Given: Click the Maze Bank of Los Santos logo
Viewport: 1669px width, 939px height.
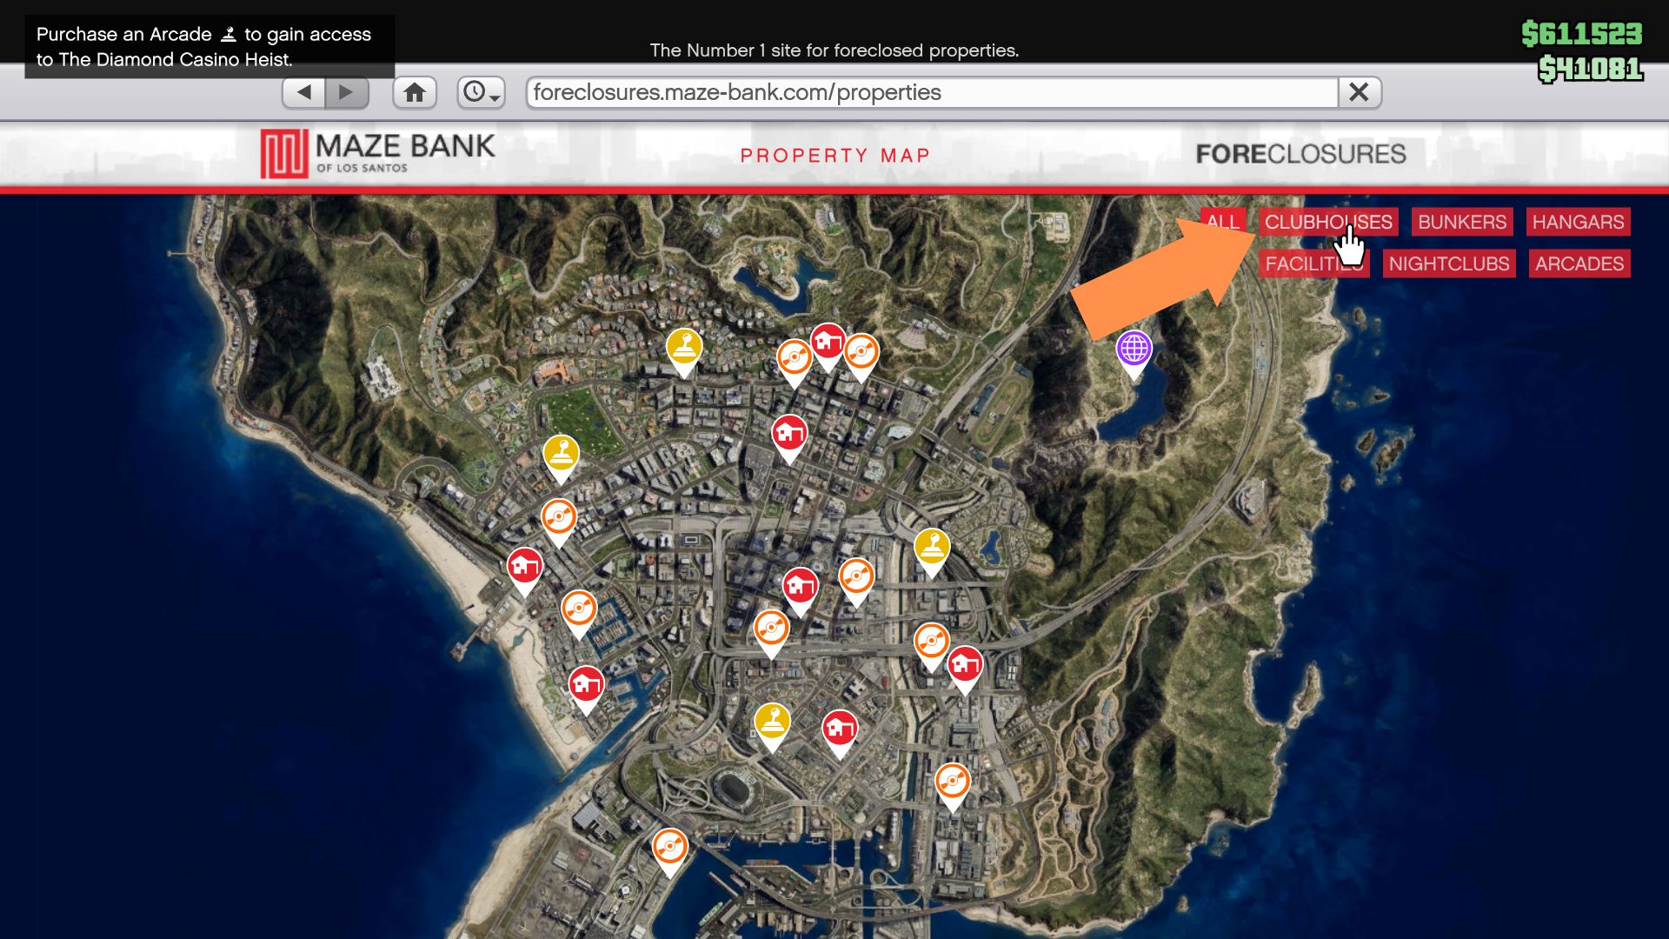Looking at the screenshot, I should [378, 153].
